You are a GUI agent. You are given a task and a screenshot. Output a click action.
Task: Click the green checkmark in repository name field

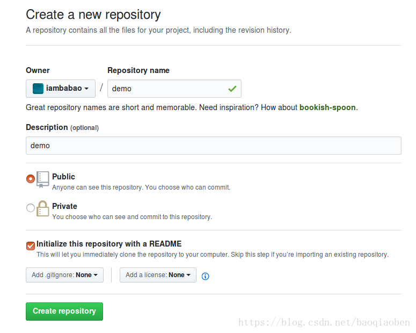(232, 89)
